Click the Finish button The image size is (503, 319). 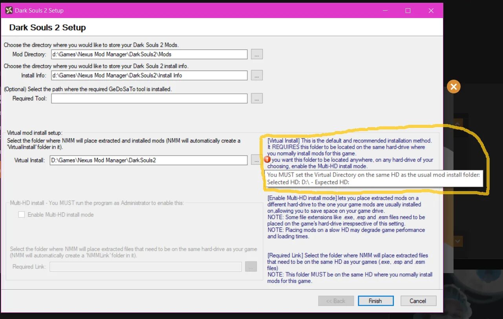pos(375,301)
